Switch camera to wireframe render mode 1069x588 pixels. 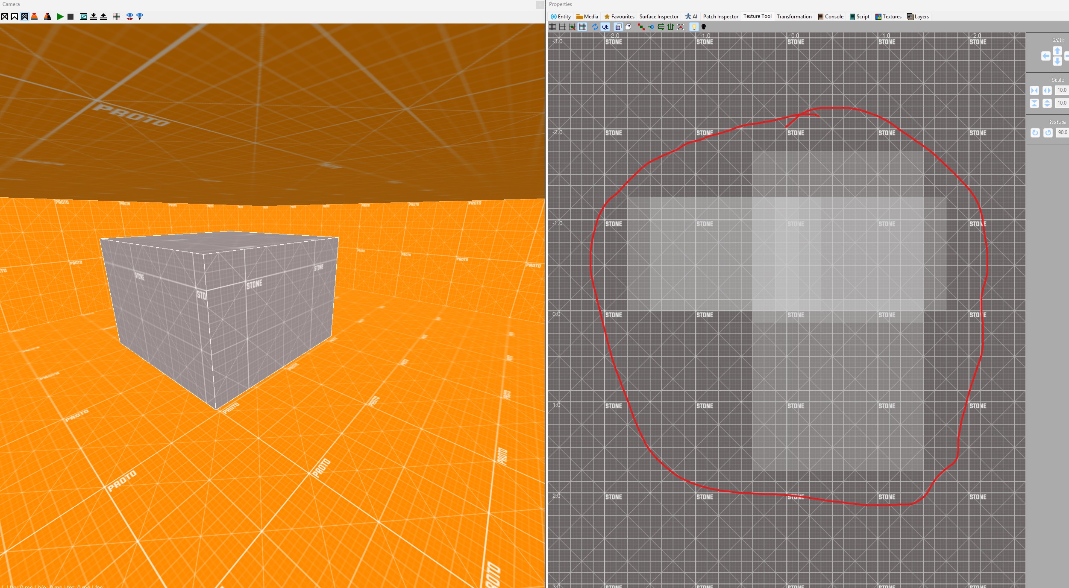[5, 17]
